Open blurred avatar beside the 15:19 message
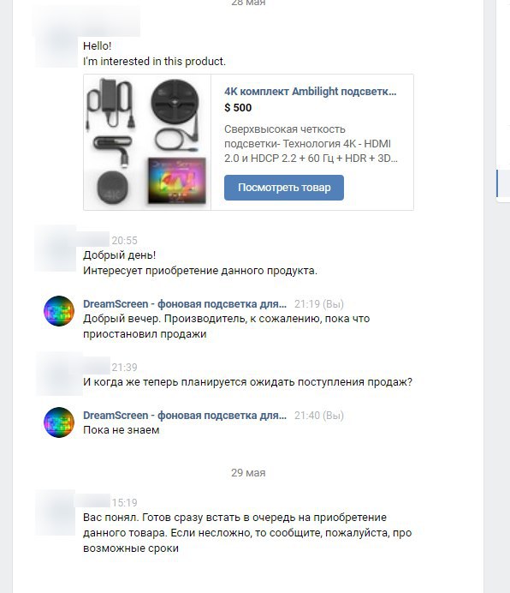 coord(56,512)
